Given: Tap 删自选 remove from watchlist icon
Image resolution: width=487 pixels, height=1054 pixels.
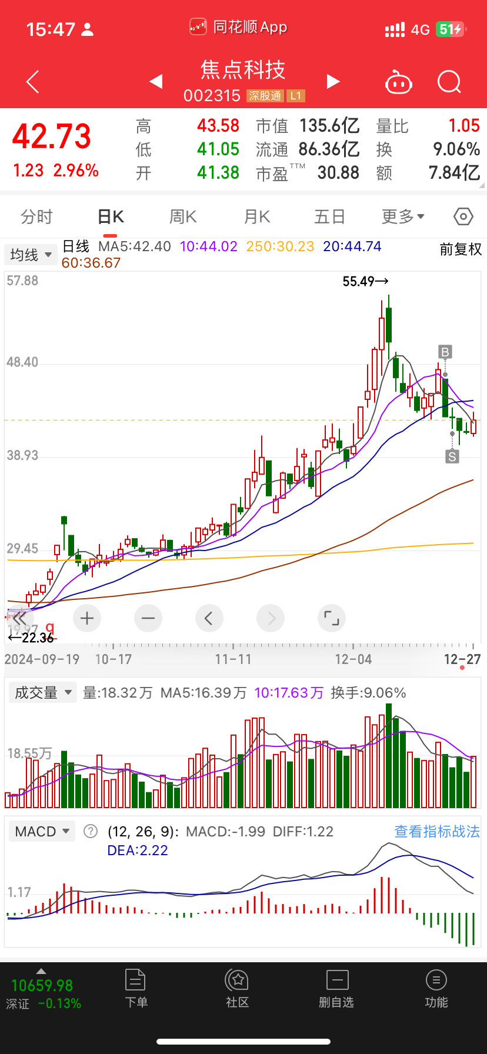Looking at the screenshot, I should coord(336,989).
